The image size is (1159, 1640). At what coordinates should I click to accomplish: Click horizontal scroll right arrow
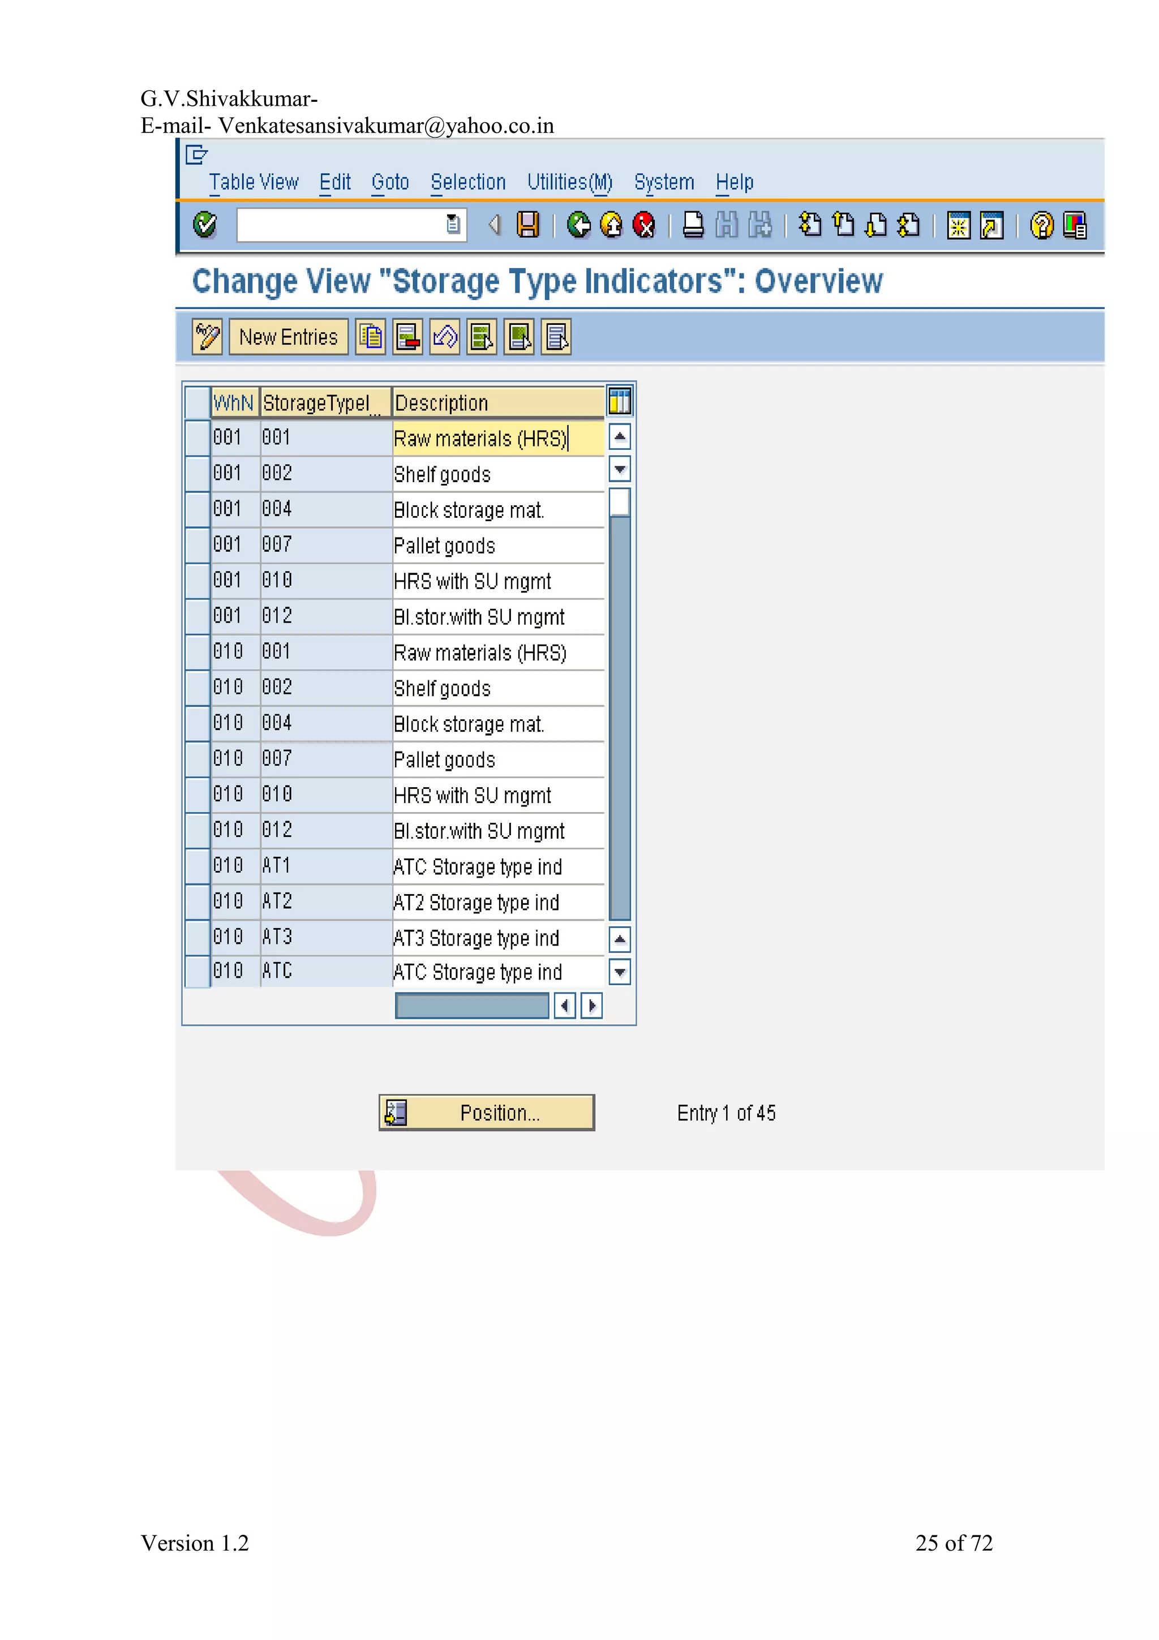pos(591,1006)
